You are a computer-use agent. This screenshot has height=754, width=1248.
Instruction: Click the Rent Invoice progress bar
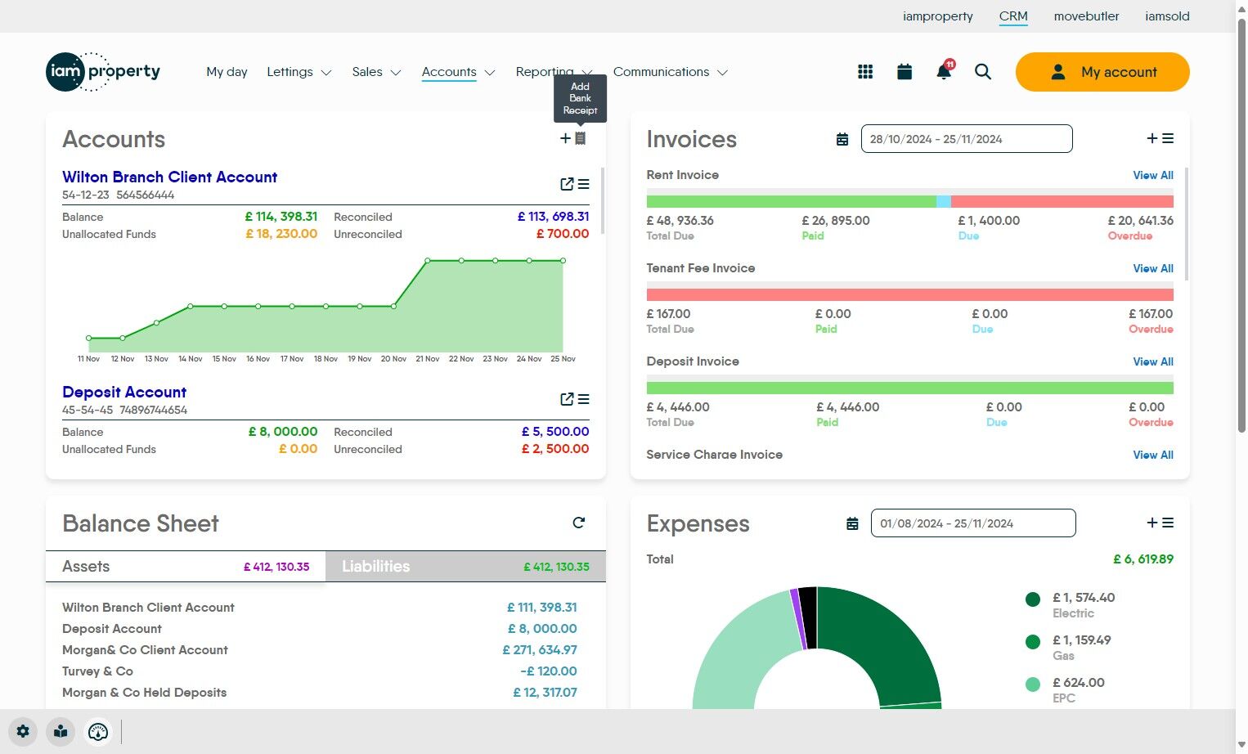pos(909,200)
